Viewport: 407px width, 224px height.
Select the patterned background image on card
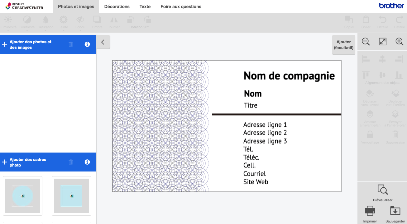click(160, 126)
